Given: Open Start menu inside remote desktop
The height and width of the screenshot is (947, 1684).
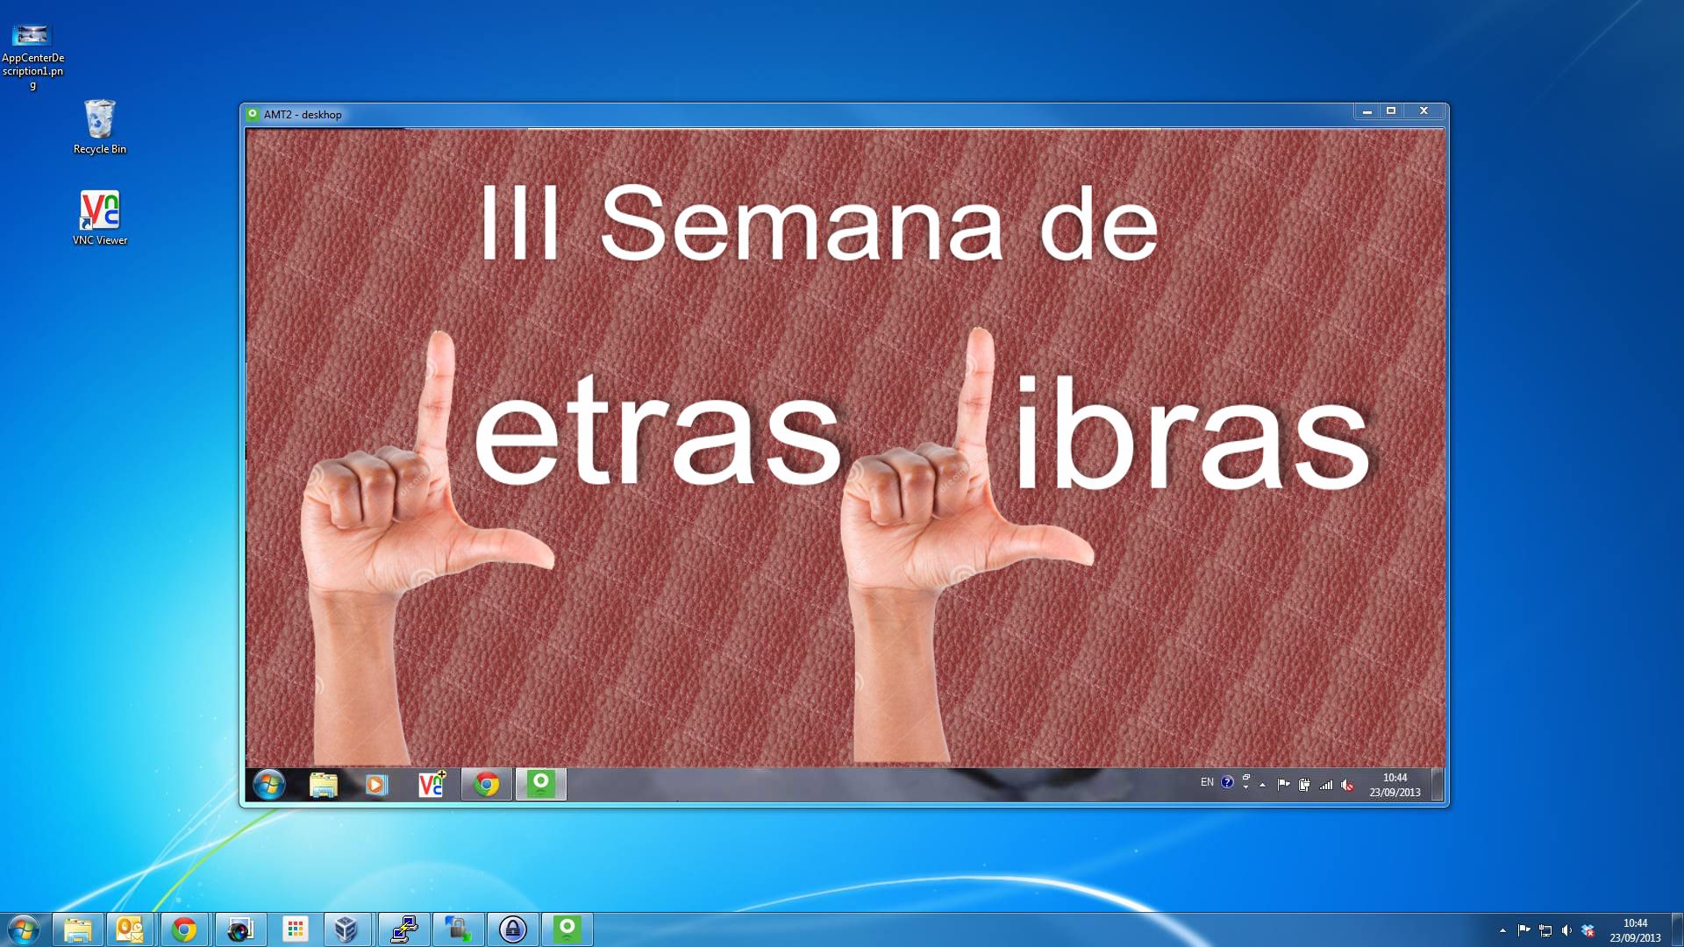Looking at the screenshot, I should pyautogui.click(x=269, y=785).
